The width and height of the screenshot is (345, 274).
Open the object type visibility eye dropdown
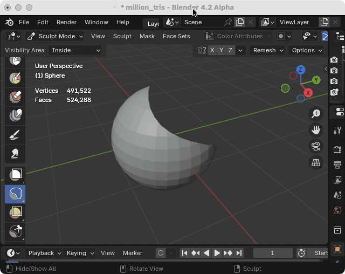309,36
